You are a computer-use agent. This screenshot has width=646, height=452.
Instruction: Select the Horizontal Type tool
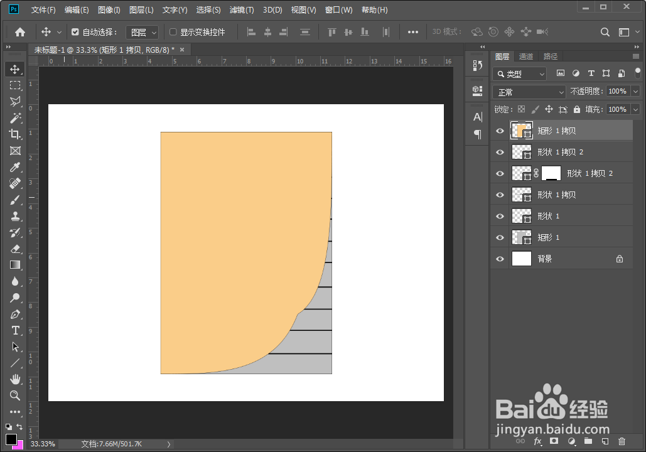click(15, 330)
